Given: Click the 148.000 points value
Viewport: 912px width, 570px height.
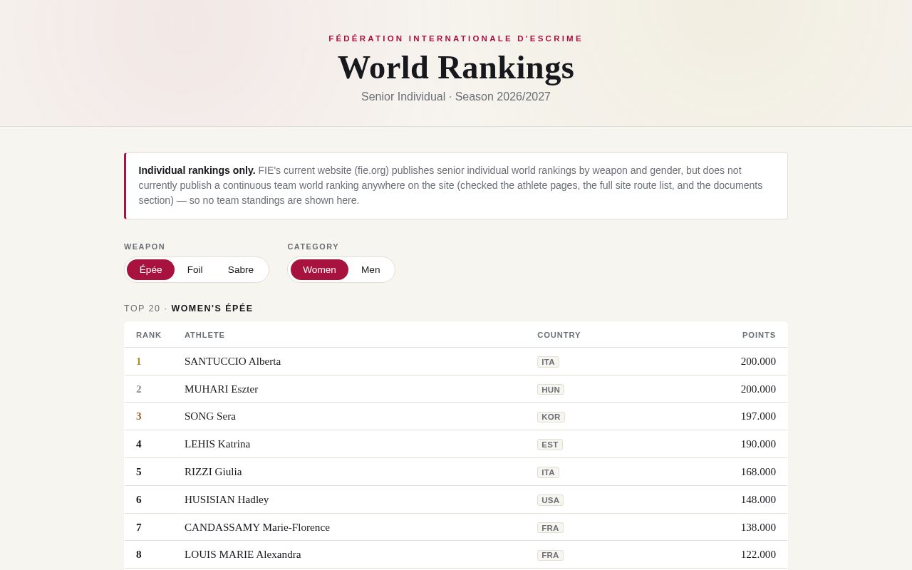Looking at the screenshot, I should (758, 499).
